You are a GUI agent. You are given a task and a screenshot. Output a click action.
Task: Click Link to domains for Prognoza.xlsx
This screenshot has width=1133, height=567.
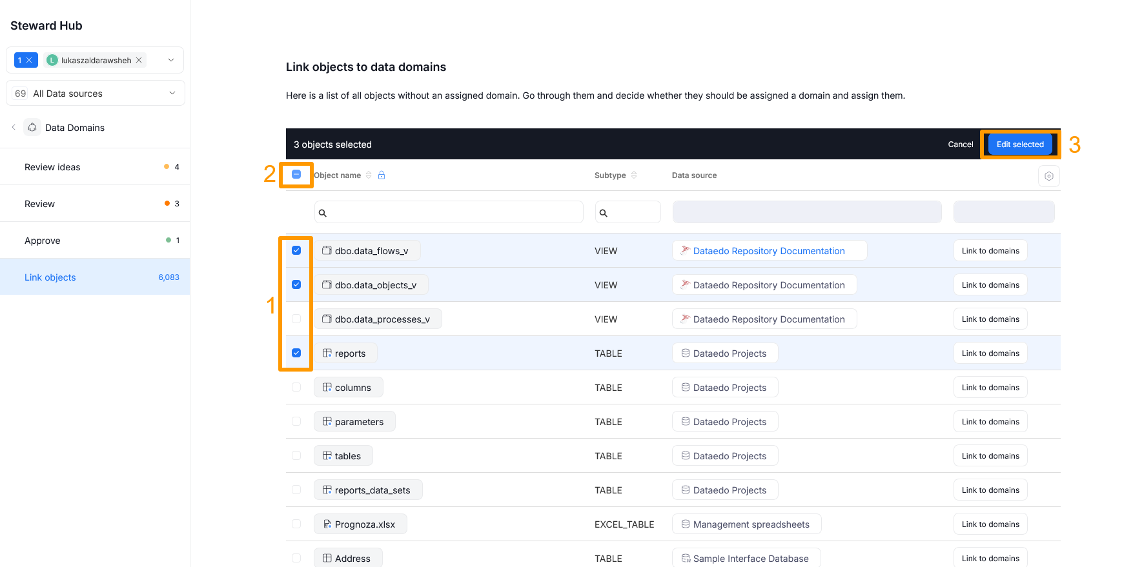click(990, 524)
